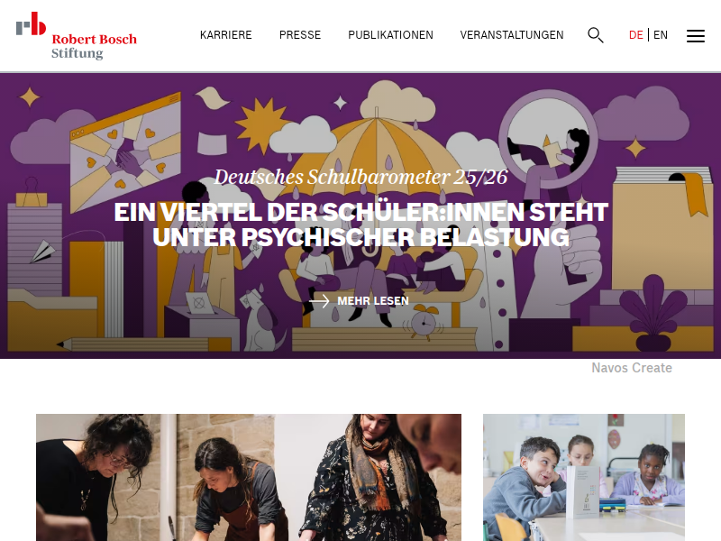This screenshot has width=721, height=541.
Task: Open thumbnail of children in classroom
Action: coord(583,478)
